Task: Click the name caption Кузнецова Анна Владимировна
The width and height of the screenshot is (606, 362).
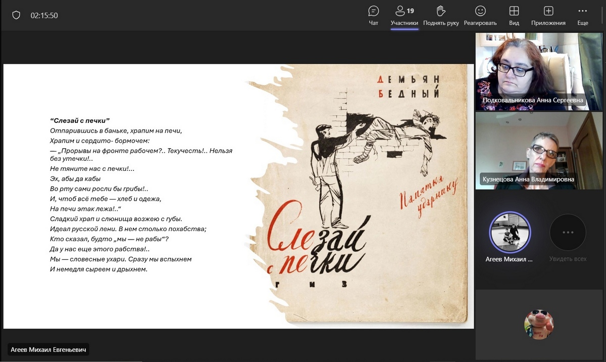Action: click(528, 179)
